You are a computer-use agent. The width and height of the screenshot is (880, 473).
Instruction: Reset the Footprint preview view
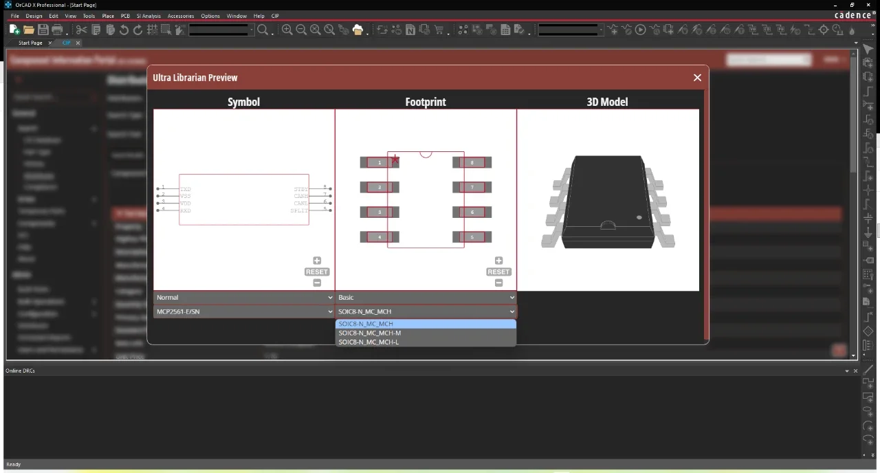(x=498, y=272)
